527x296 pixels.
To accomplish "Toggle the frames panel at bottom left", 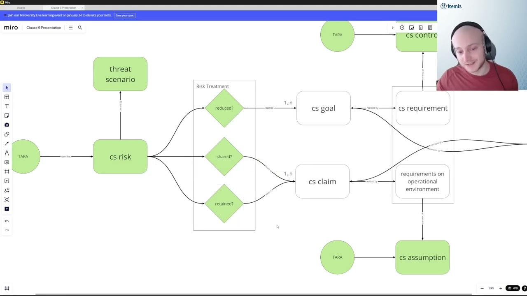I will point(7,288).
